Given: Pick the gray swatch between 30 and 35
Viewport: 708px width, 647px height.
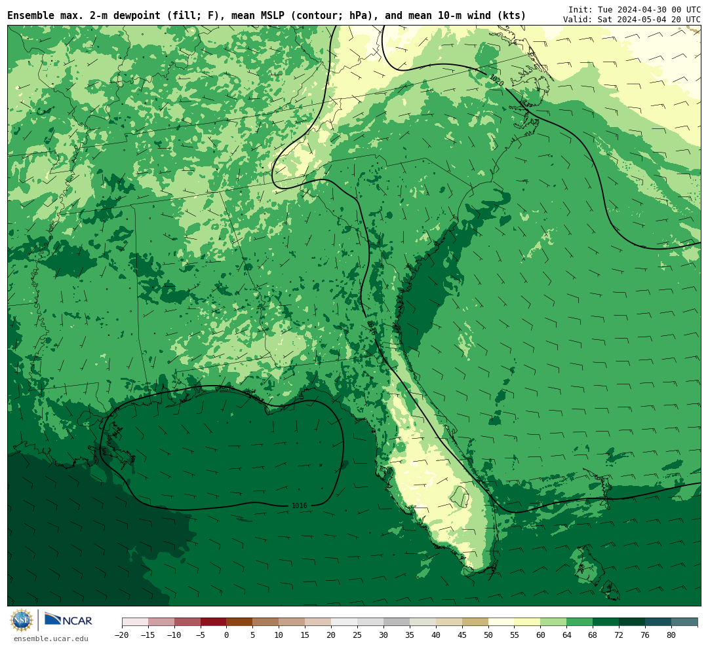Looking at the screenshot, I should click(397, 622).
